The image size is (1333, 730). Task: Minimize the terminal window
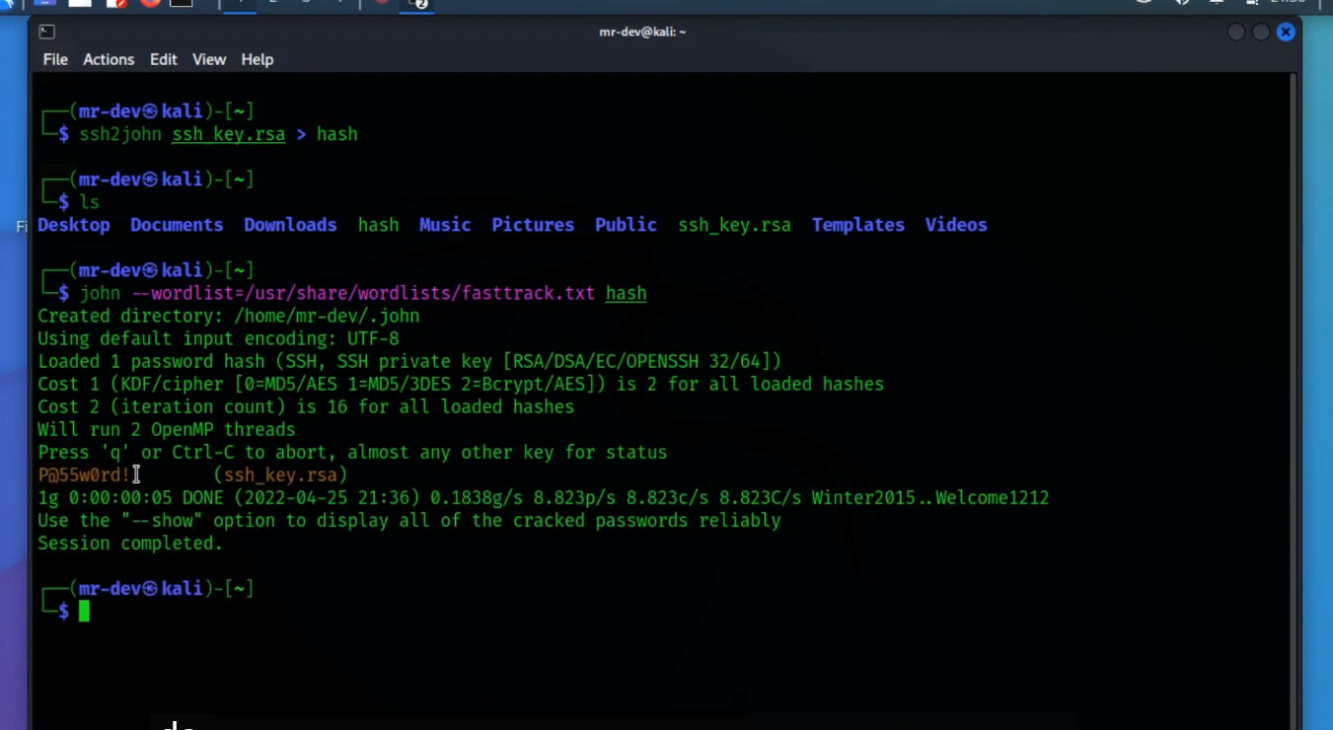pos(1236,32)
